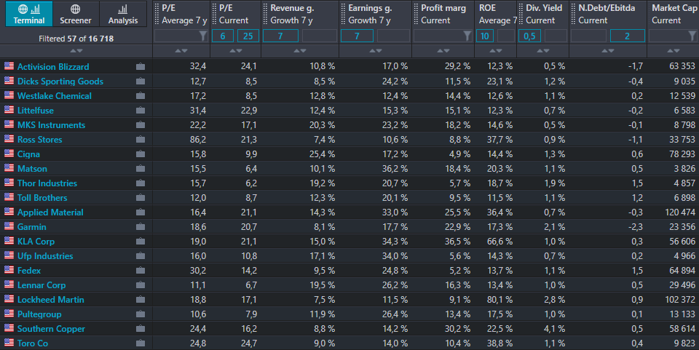Viewport: 699px width, 350px height.
Task: Click the Revenue g. Growth 7 y header
Action: click(x=292, y=15)
